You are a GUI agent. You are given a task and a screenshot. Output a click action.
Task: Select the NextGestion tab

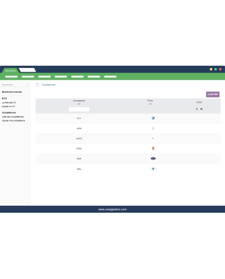tap(10, 70)
